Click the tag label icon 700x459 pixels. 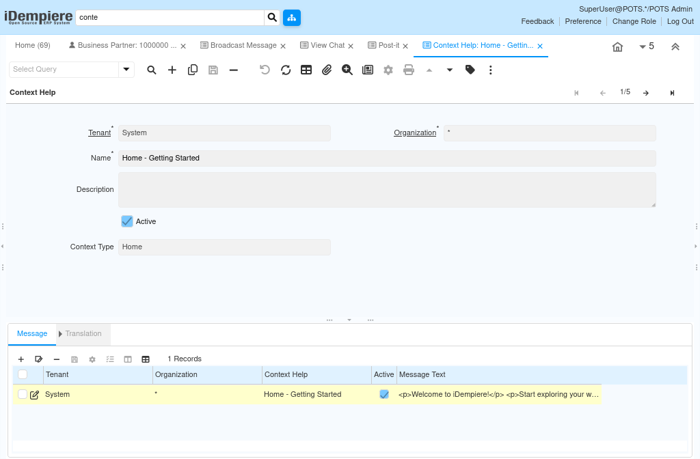pyautogui.click(x=470, y=70)
